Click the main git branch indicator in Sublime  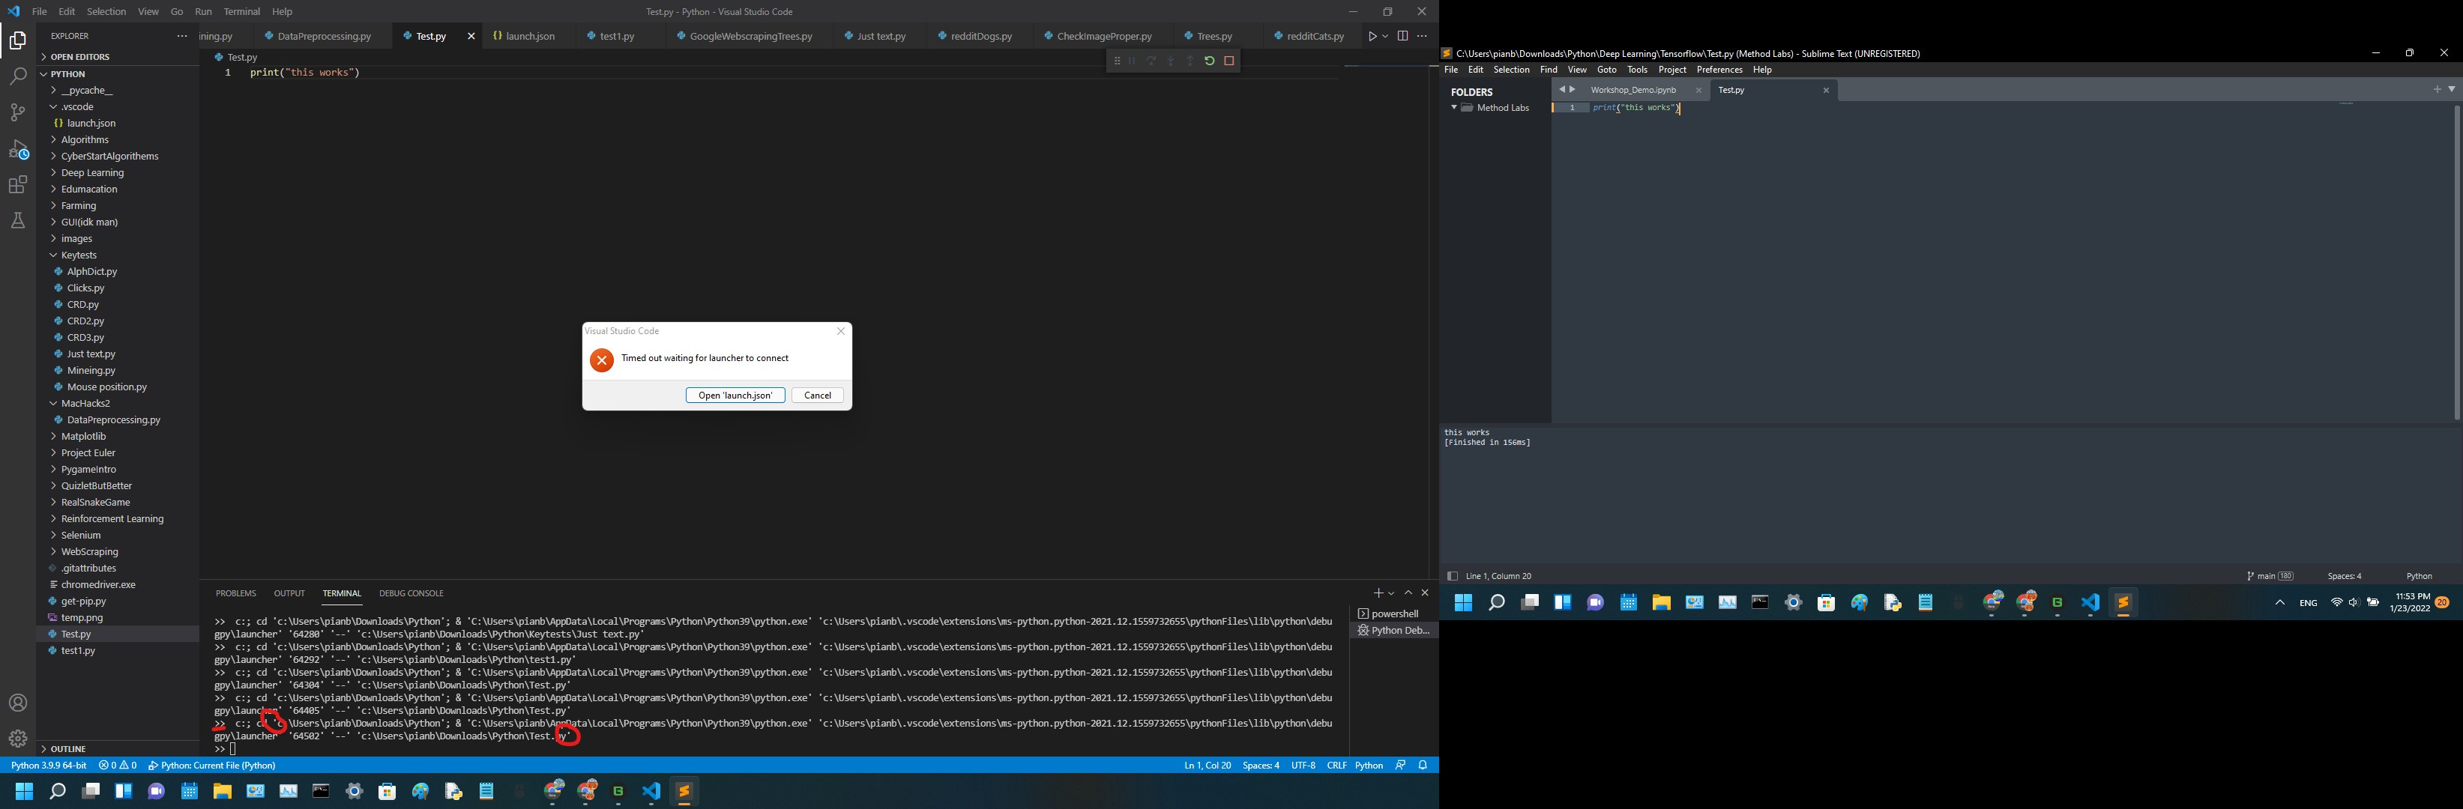(x=2270, y=576)
